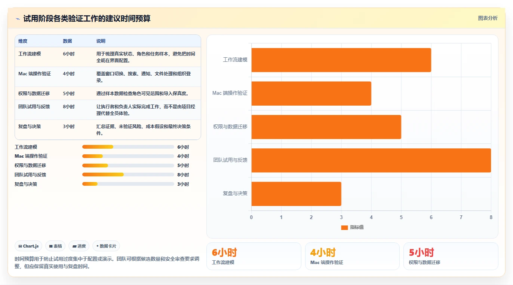Toggle the 指标值 legend entry in chart
Screen dimensions: 513x285
(352, 227)
